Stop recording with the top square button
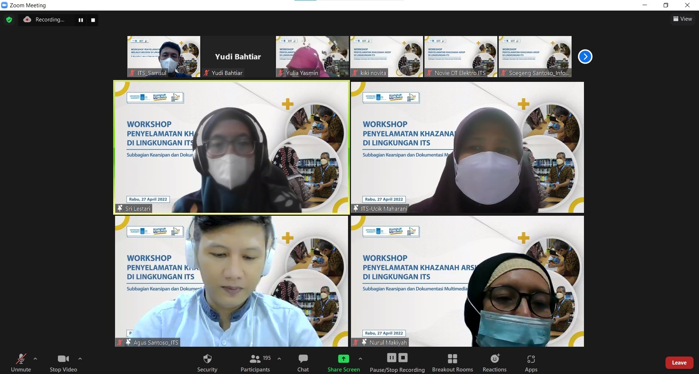Image resolution: width=699 pixels, height=374 pixels. click(93, 20)
